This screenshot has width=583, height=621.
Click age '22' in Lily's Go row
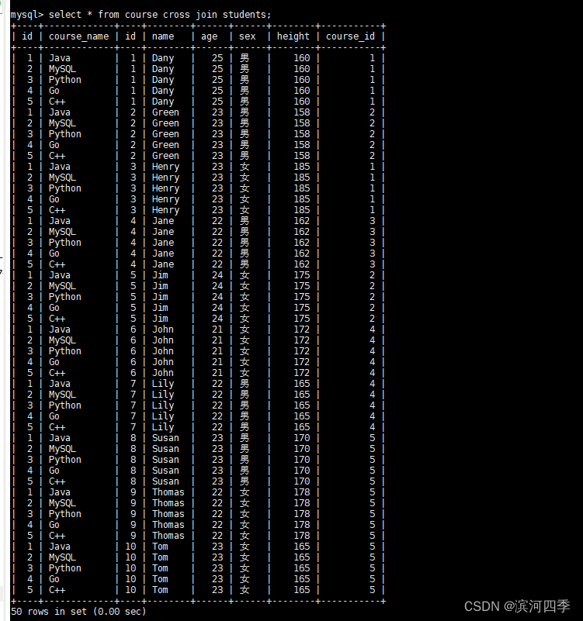(x=217, y=416)
